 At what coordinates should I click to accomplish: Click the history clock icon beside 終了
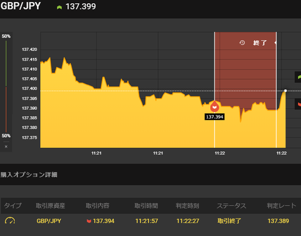[242, 43]
